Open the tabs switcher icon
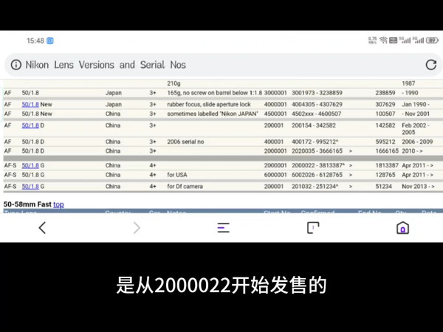Viewport: 443px width, 332px height. 313,228
